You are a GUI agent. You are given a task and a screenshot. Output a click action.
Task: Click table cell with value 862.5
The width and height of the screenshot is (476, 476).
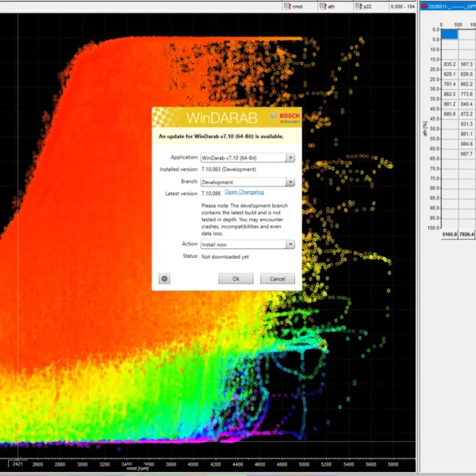tap(450, 94)
